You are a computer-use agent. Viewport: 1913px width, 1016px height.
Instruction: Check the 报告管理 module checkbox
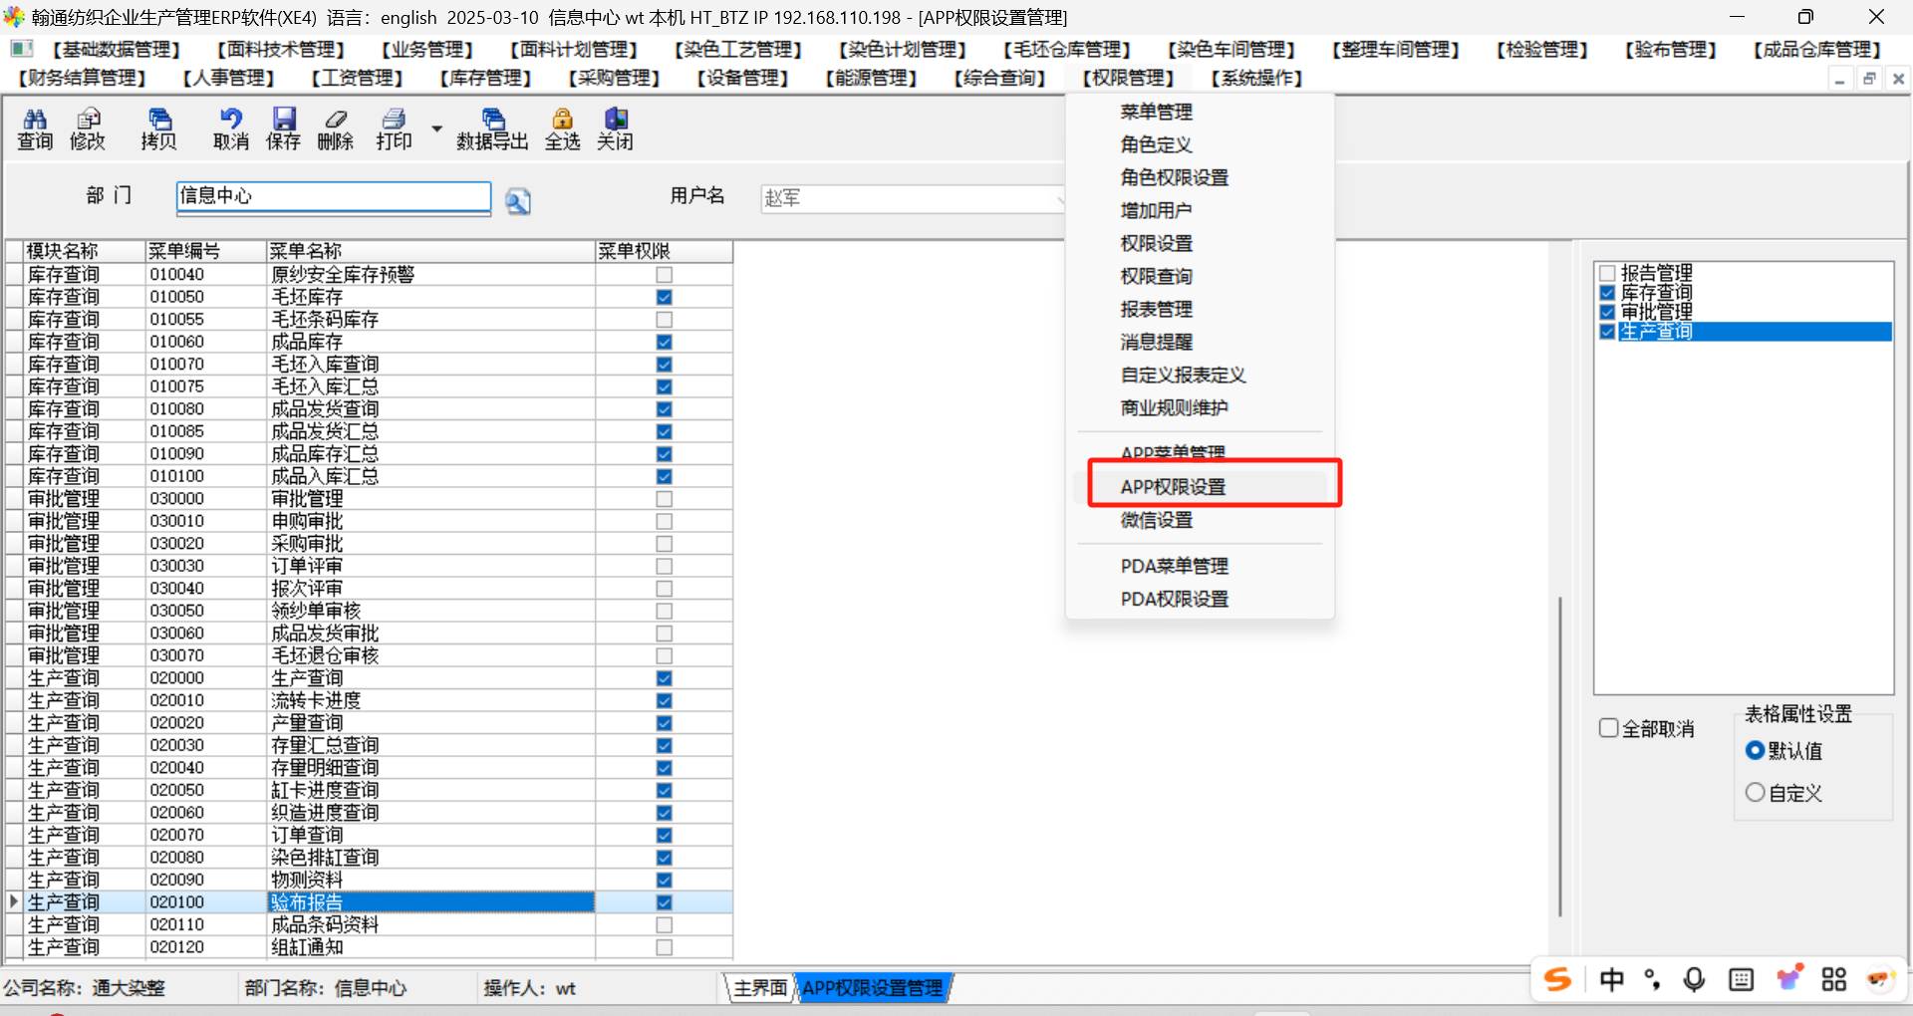pyautogui.click(x=1607, y=273)
